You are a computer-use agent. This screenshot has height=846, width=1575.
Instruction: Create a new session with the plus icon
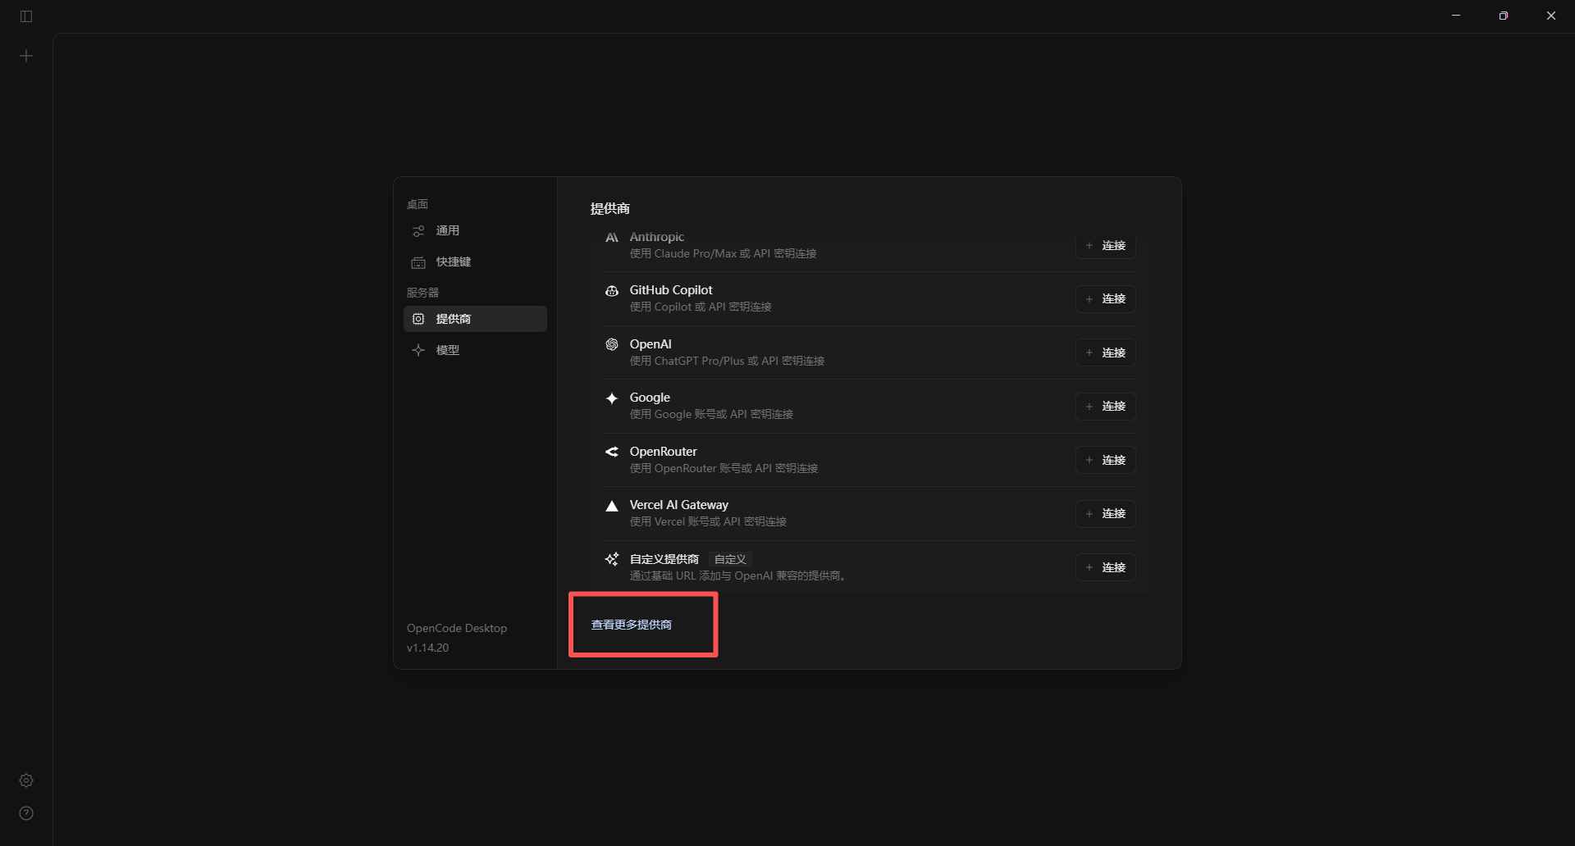(26, 56)
